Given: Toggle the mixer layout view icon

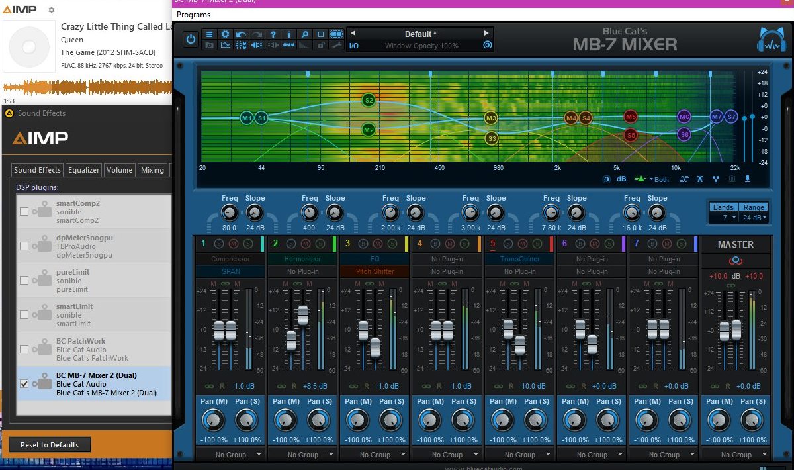Looking at the screenshot, I should pos(336,34).
